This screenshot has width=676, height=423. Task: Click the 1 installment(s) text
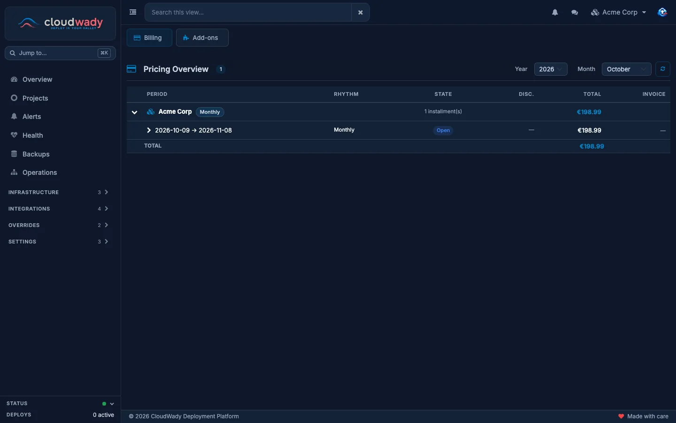(x=443, y=111)
